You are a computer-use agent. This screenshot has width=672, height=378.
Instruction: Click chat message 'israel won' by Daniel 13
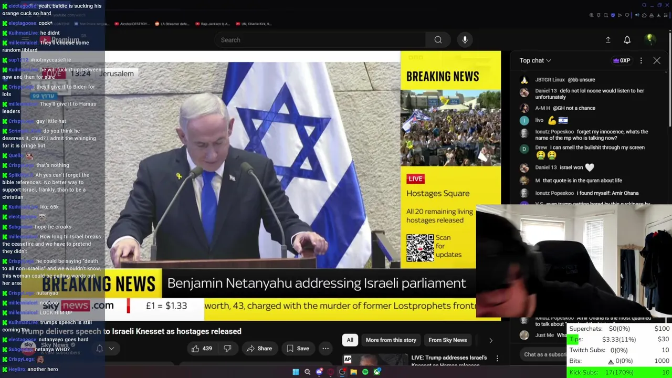[564, 167]
